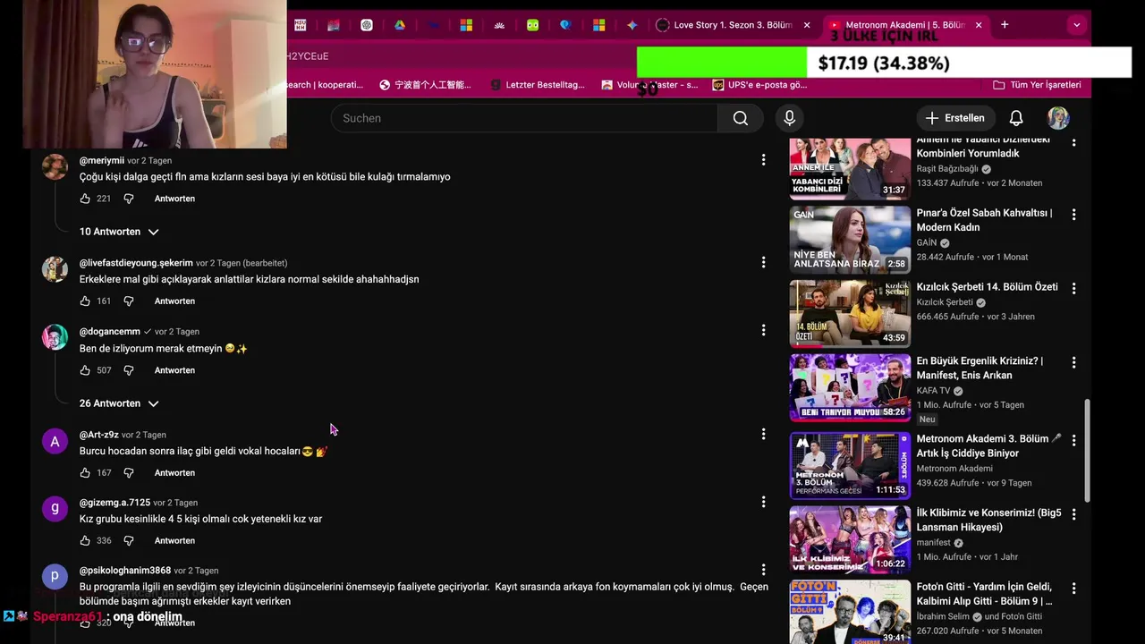Open more options for Pınar'a Özel video

pyautogui.click(x=1073, y=215)
